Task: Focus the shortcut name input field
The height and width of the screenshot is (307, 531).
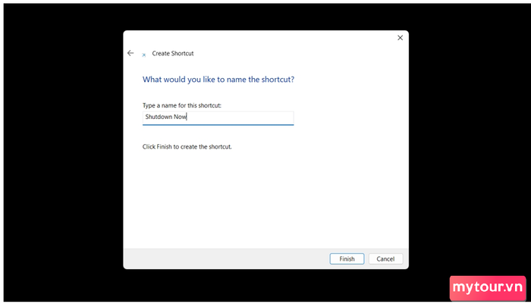Action: click(x=218, y=117)
